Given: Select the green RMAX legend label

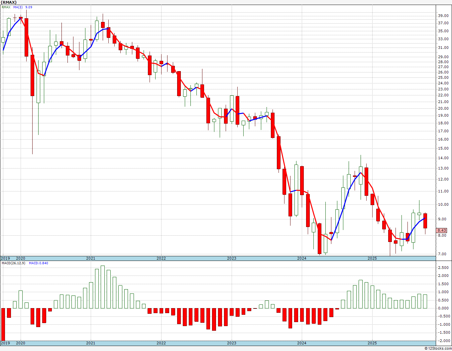Looking at the screenshot, I should click(x=6, y=7).
